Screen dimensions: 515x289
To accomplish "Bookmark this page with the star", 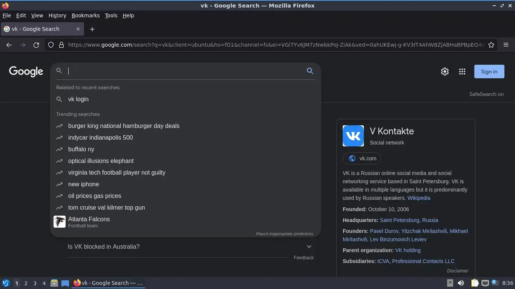I will tap(491, 45).
